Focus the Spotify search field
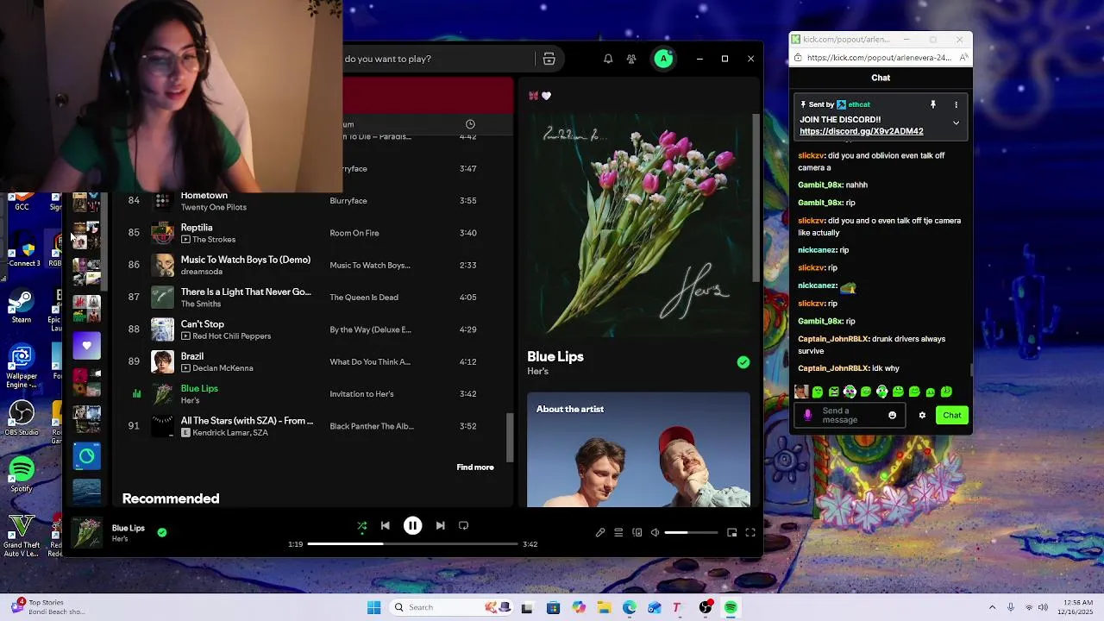1104x621 pixels. [438, 59]
